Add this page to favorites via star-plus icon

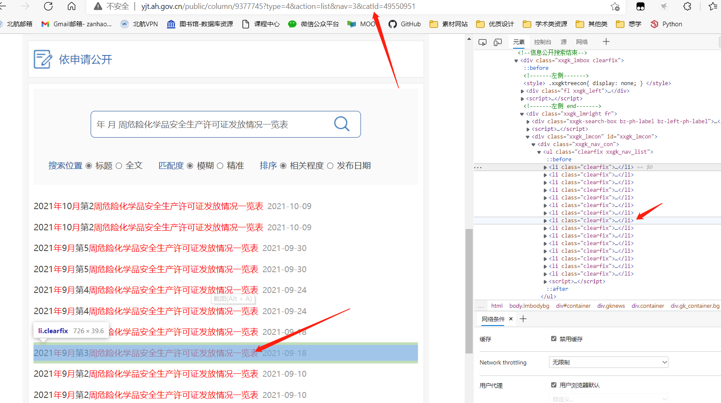click(615, 6)
